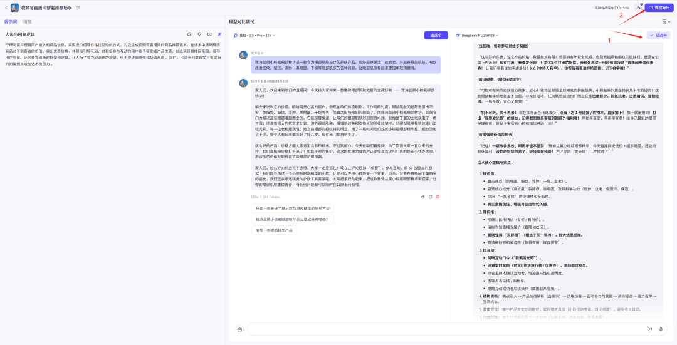The height and width of the screenshot is (345, 677).
Task: Edit the bot name with pencil icon
Action: [x=78, y=8]
